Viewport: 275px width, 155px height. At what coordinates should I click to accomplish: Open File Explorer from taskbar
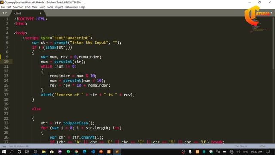point(44,152)
